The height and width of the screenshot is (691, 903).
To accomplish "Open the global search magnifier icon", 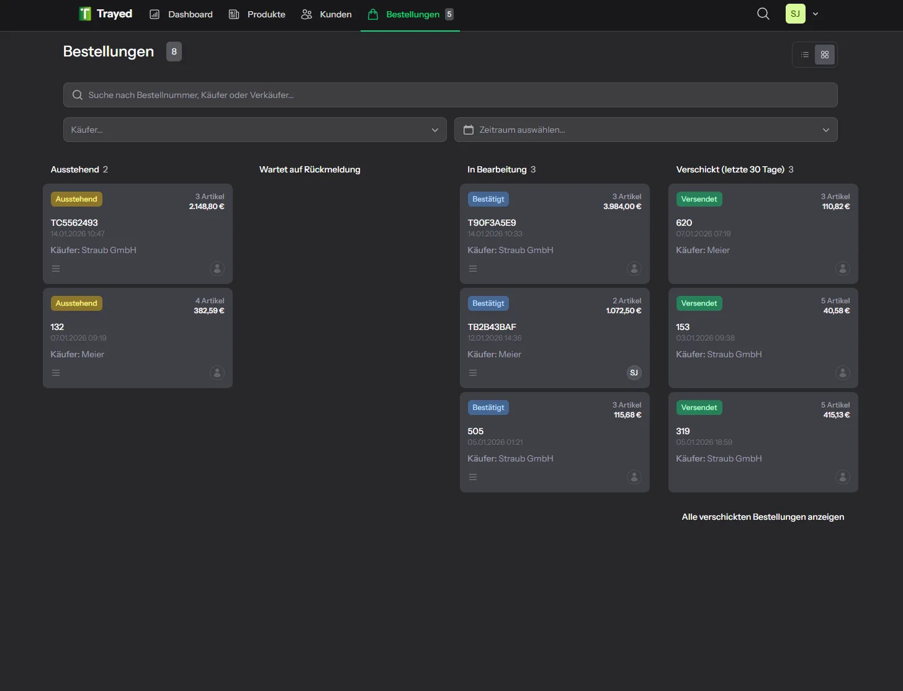I will (763, 14).
